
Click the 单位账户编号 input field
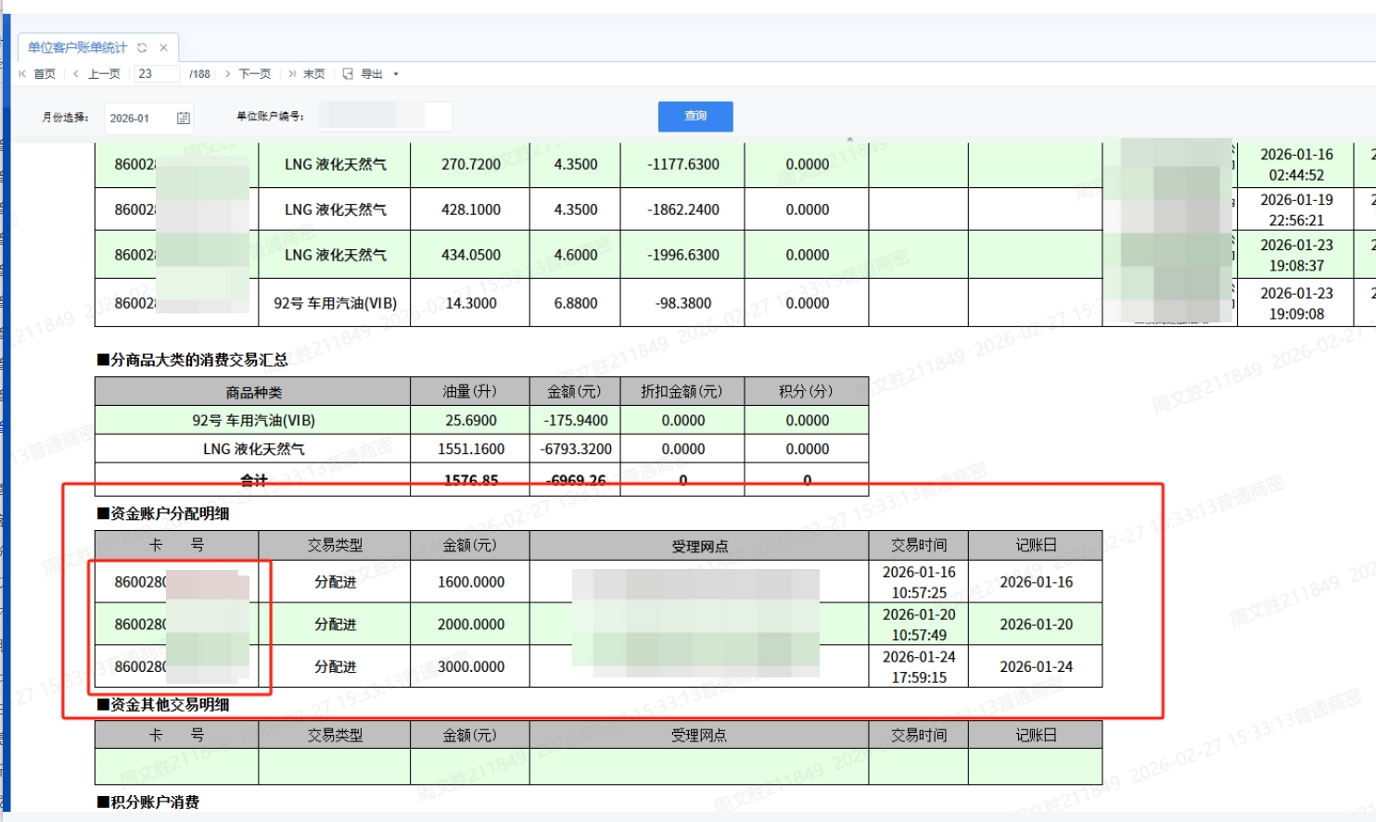385,117
